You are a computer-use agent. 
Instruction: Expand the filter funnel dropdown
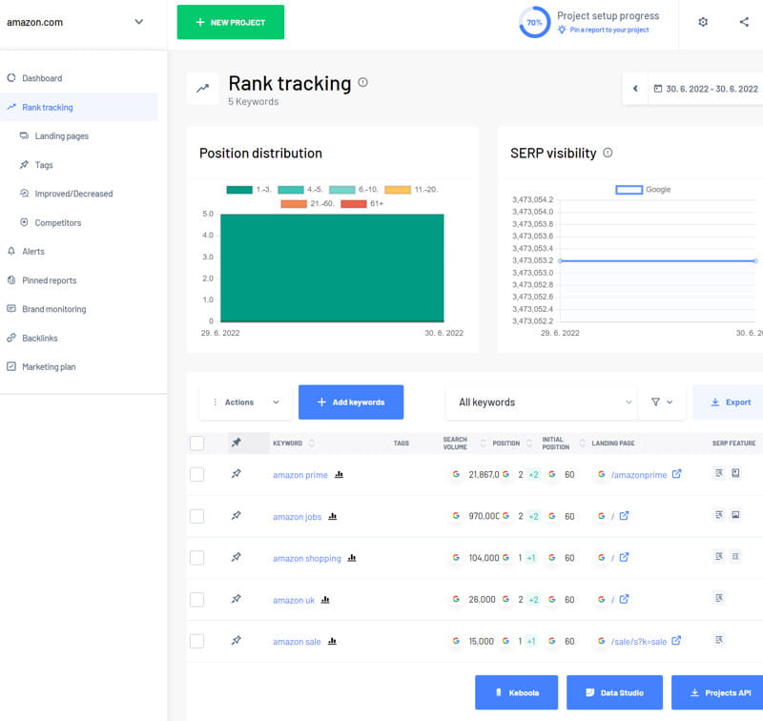[x=662, y=402]
